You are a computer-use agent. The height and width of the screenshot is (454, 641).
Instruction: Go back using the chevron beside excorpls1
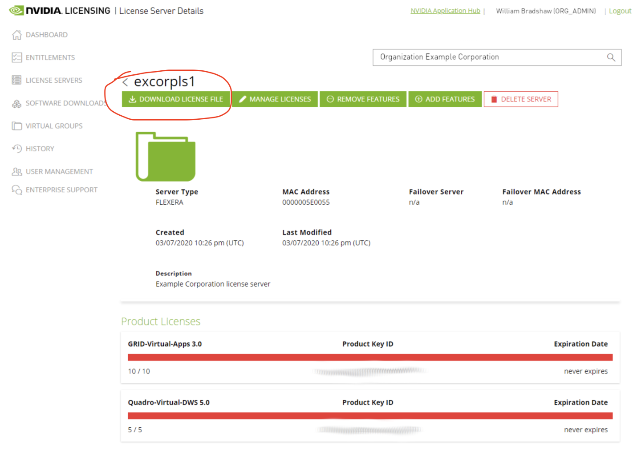(x=126, y=82)
